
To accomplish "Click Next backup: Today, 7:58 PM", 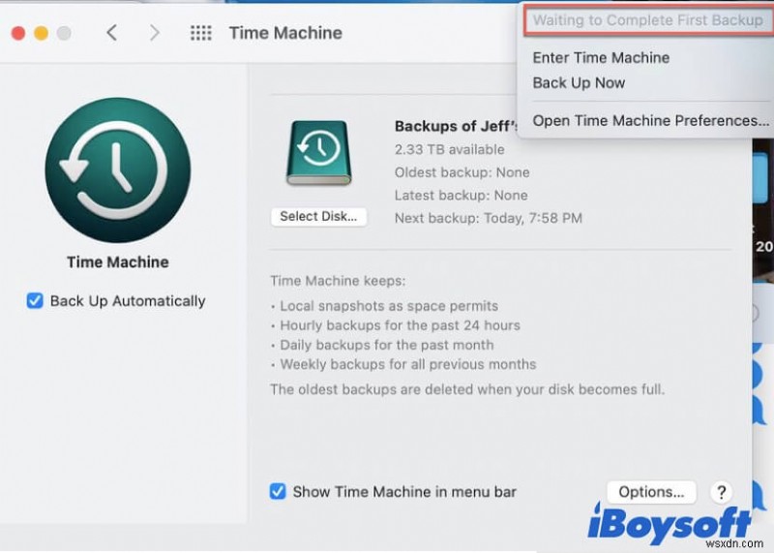I will (x=489, y=218).
